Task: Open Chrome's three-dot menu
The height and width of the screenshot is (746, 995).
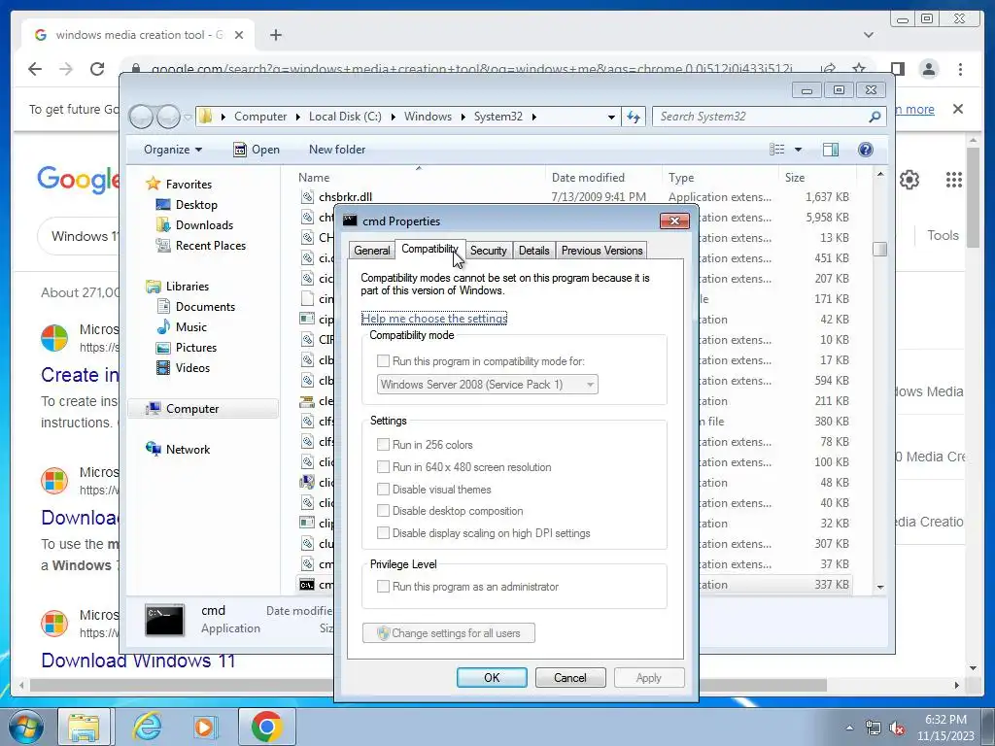Action: click(960, 69)
